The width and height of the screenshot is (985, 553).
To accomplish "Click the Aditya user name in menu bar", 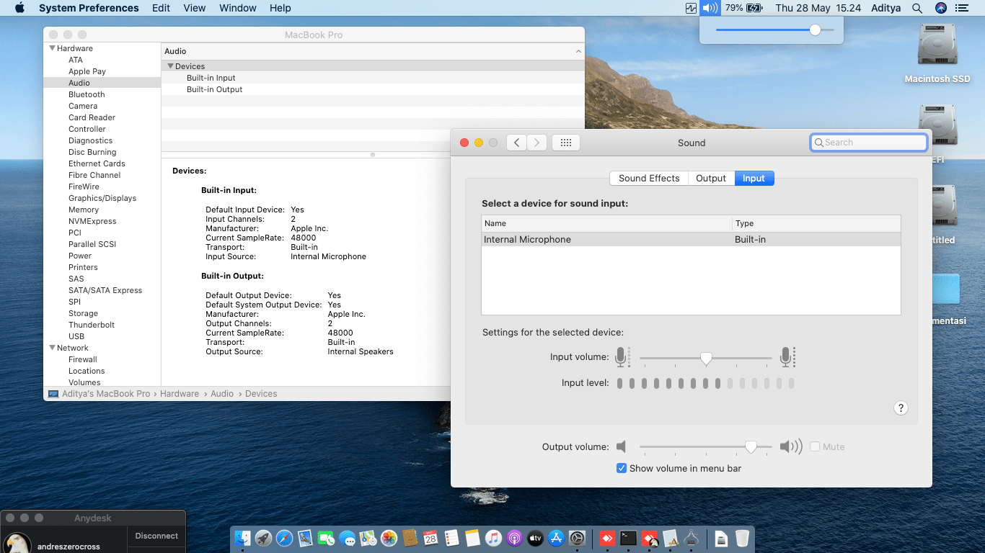I will pos(886,8).
